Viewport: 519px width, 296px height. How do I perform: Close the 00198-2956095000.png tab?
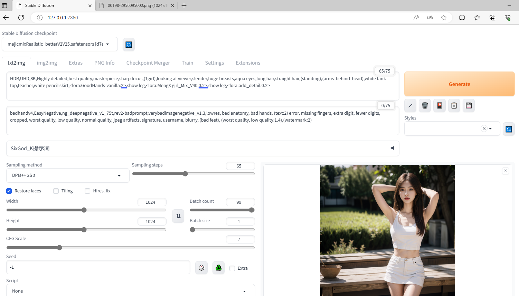point(172,6)
